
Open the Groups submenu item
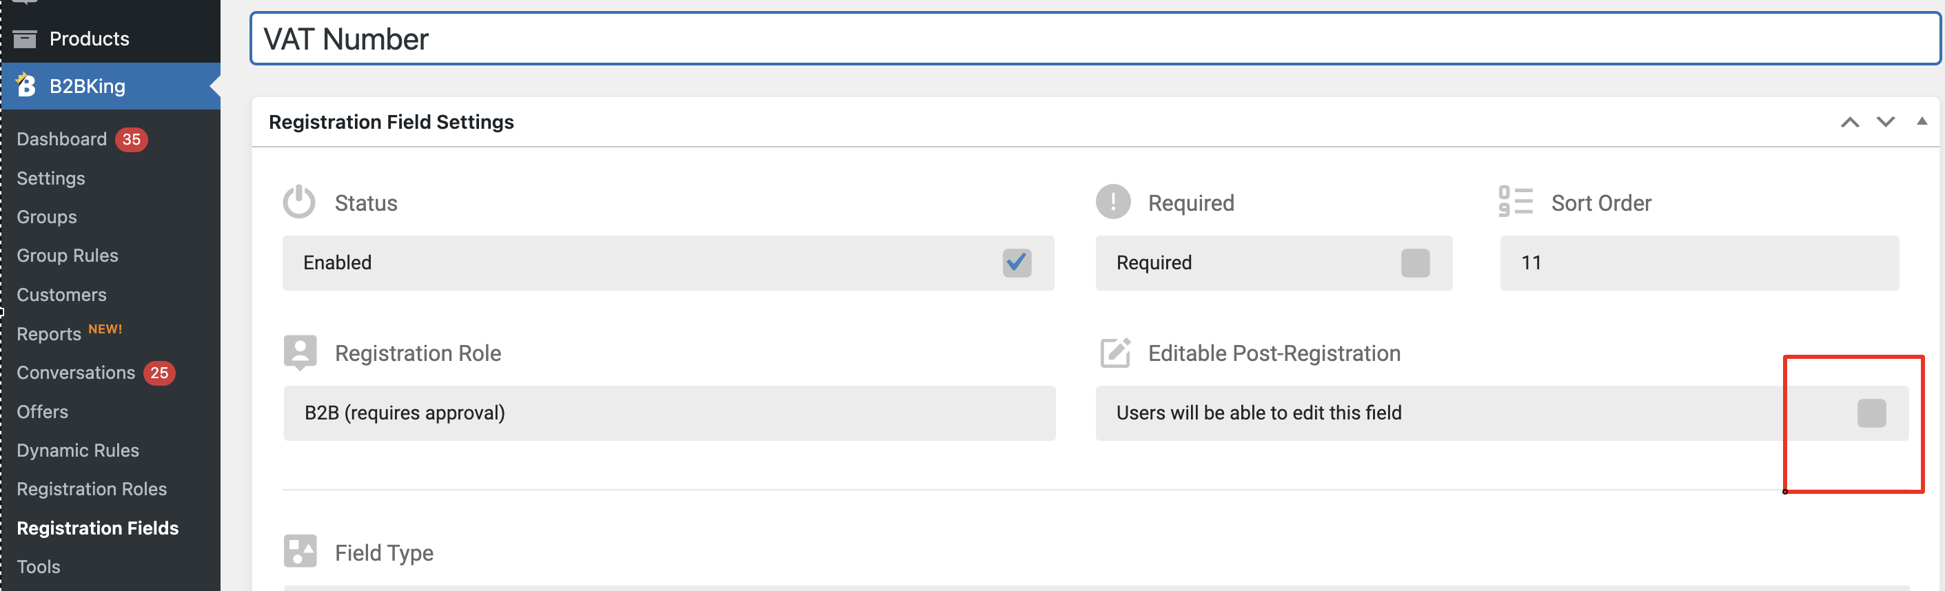coord(47,218)
